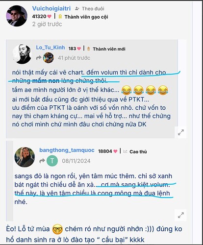Open replied-to user avatar near 41 phút trước
The image size is (203, 245).
(49, 58)
